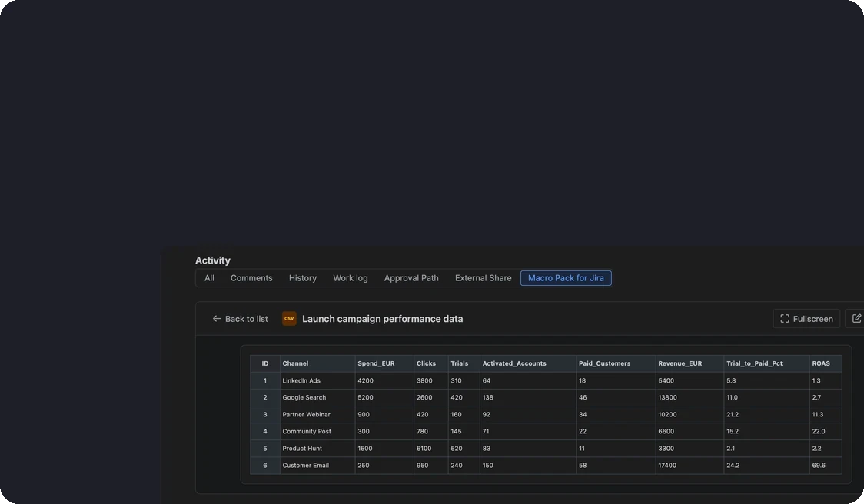The image size is (864, 504).
Task: Open the History tab
Action: (303, 278)
